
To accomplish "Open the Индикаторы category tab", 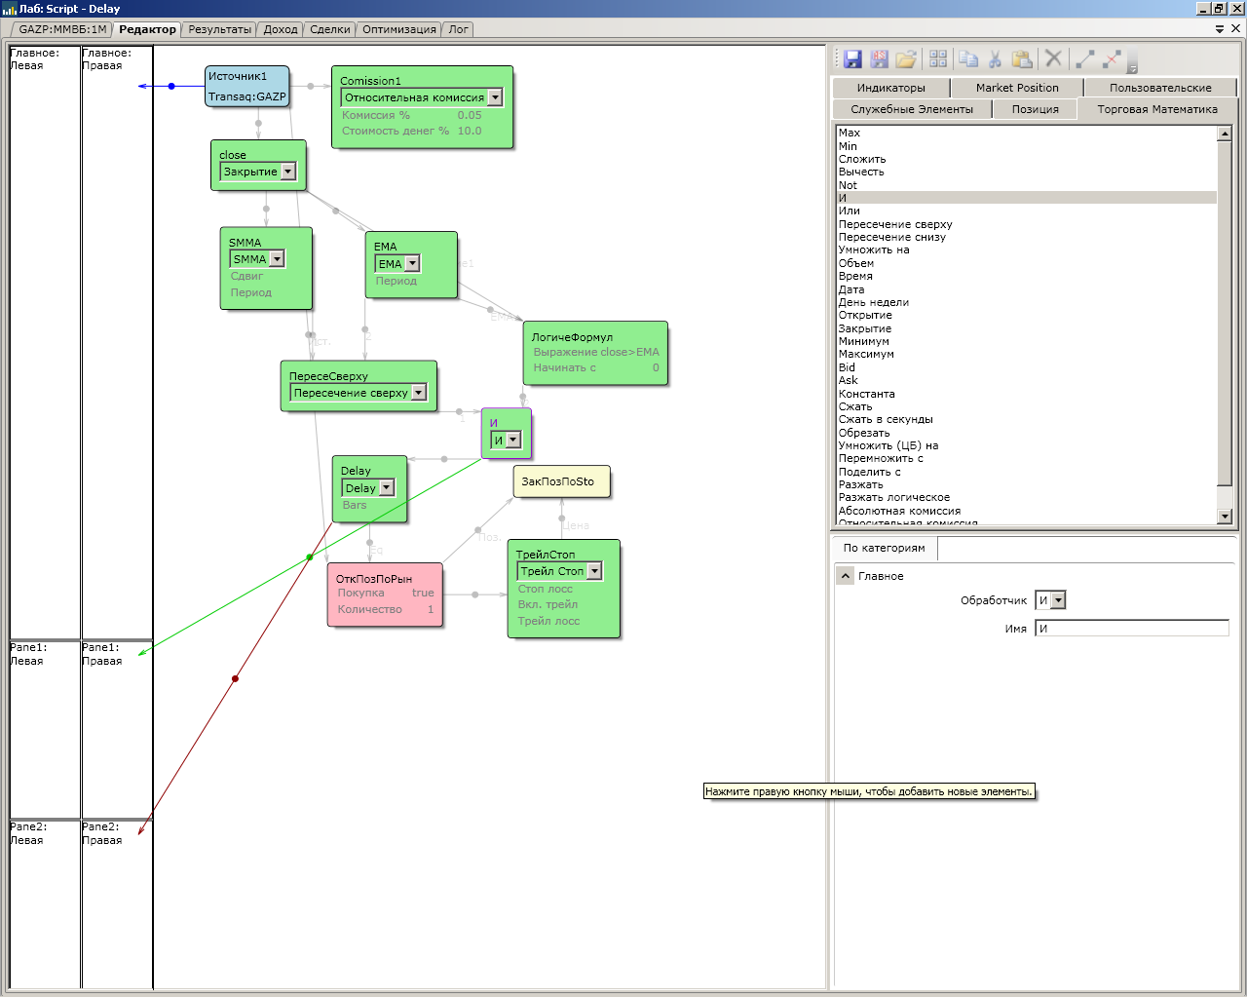I will coord(890,88).
